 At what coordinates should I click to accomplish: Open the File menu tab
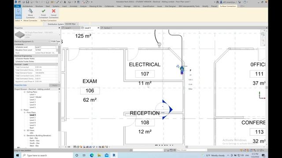pos(18,6)
